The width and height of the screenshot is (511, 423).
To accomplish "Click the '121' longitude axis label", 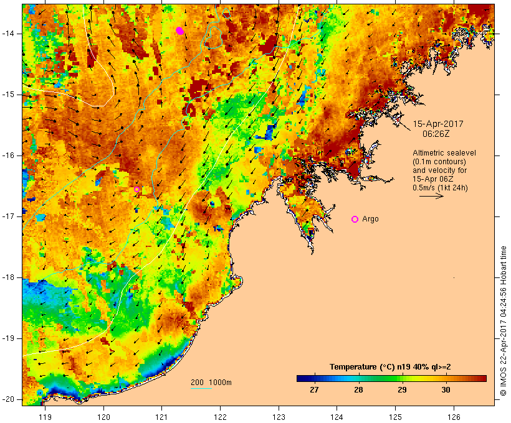I will [x=161, y=417].
